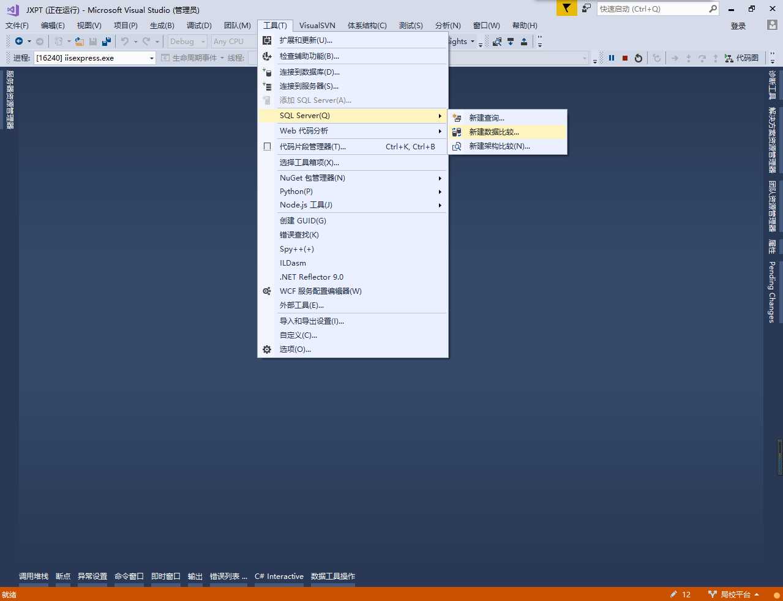The height and width of the screenshot is (601, 783).
Task: Click the open file folder icon
Action: 79,42
